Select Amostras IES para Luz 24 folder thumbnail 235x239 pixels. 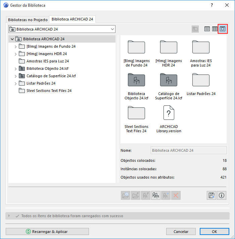(x=201, y=47)
